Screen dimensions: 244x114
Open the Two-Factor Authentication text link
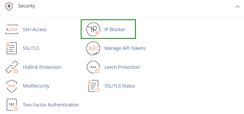point(51,105)
